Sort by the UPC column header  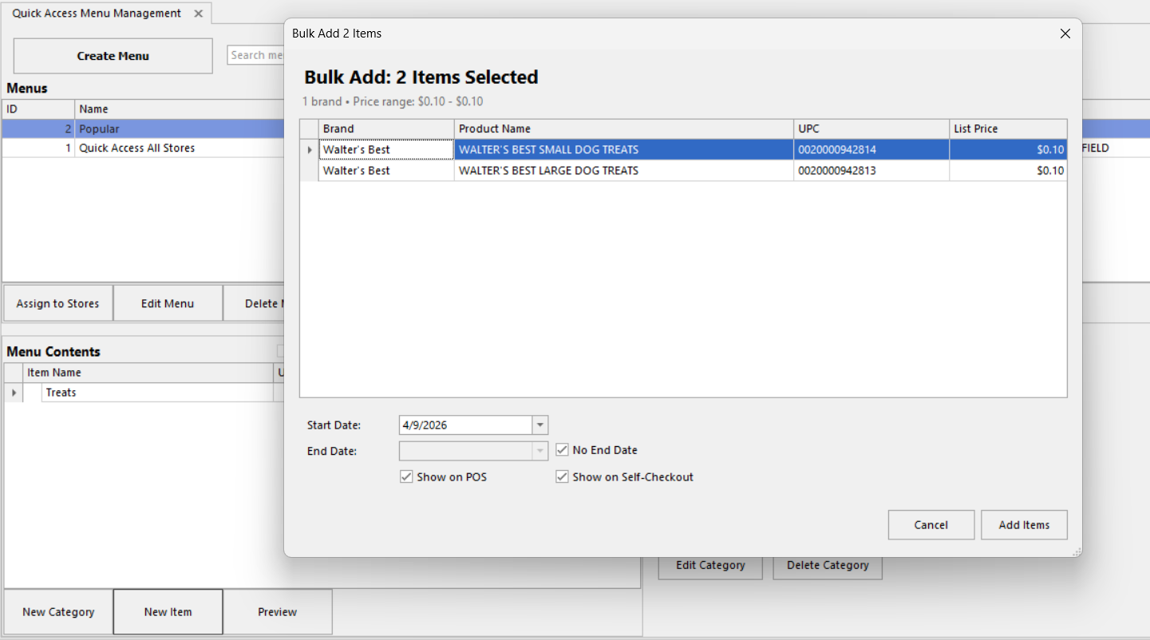pos(871,128)
